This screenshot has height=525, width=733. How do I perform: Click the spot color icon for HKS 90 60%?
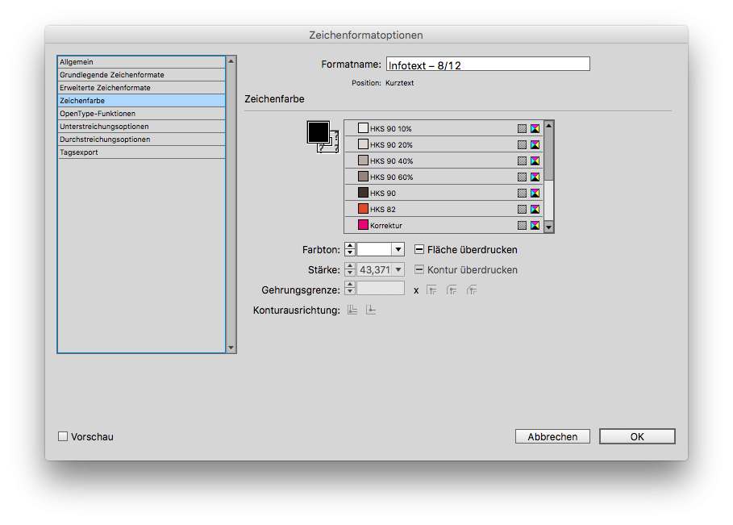pos(523,177)
